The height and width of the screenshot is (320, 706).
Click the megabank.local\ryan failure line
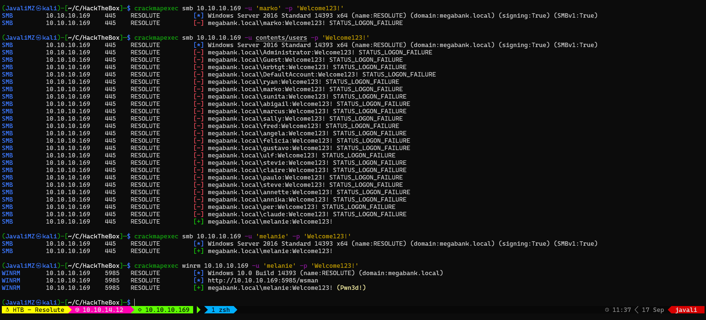[x=304, y=82]
